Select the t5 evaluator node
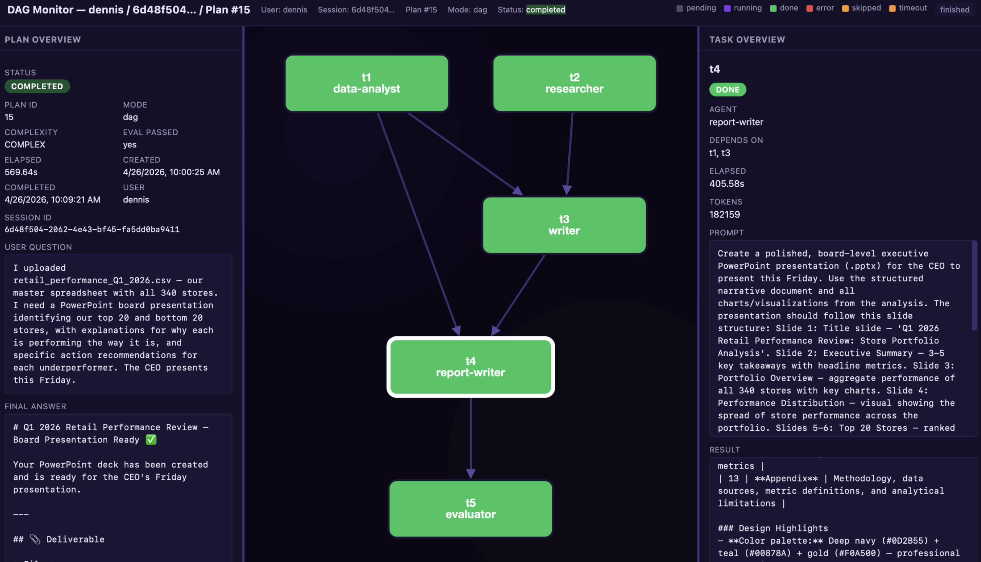This screenshot has width=981, height=562. point(470,508)
